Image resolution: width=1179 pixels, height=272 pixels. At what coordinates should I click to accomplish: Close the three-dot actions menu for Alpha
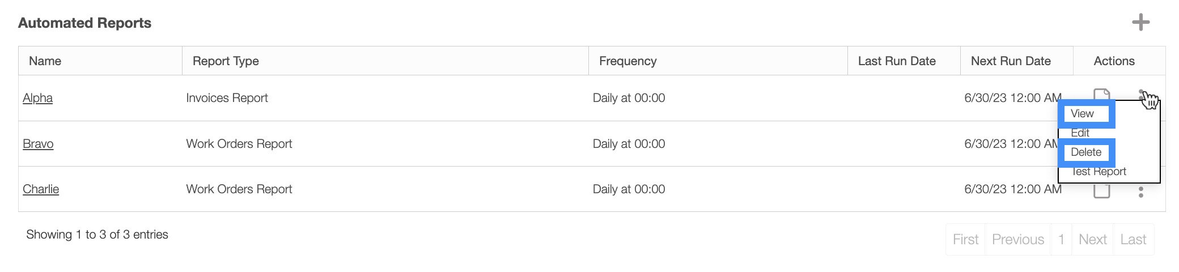[x=1140, y=94]
